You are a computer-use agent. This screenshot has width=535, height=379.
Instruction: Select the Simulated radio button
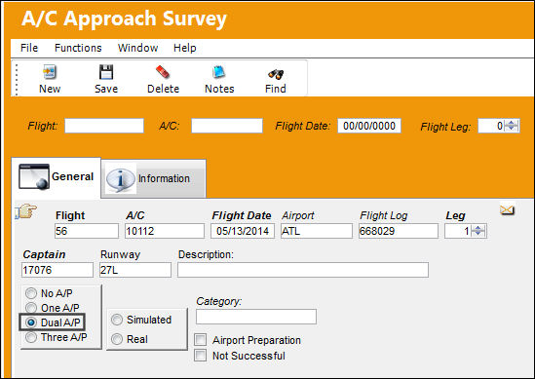coord(117,320)
